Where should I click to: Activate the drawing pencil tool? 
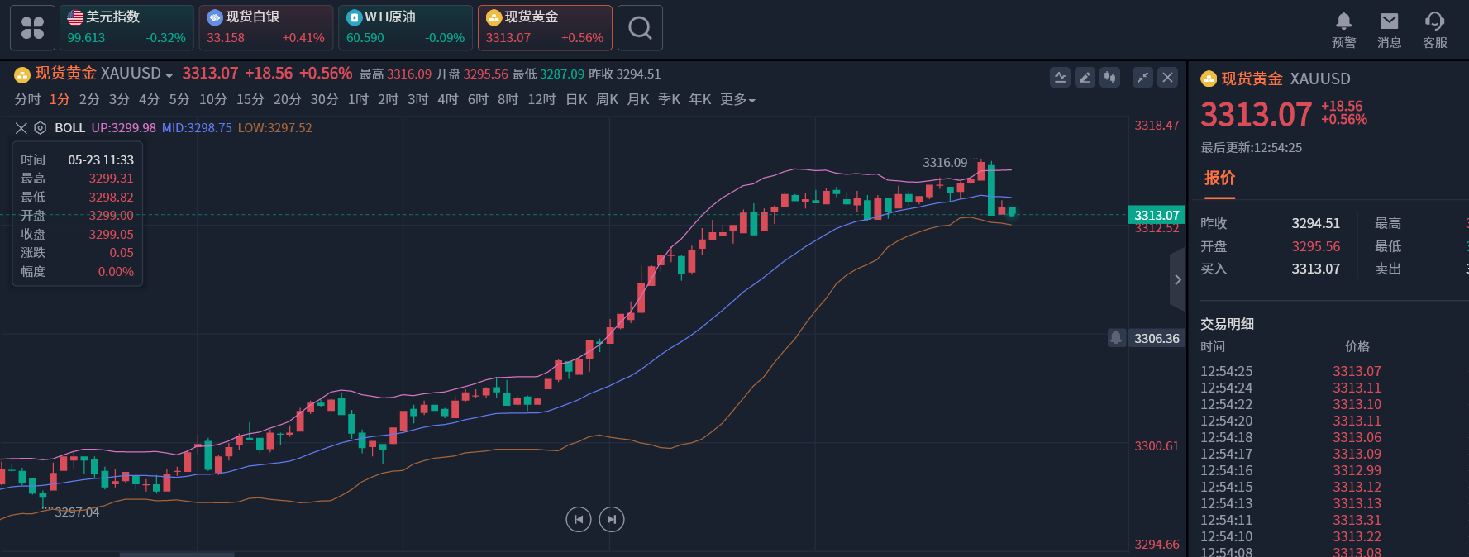(x=1085, y=78)
